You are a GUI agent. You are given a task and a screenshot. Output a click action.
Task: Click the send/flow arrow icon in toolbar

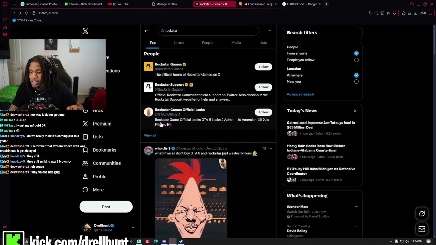(x=388, y=13)
